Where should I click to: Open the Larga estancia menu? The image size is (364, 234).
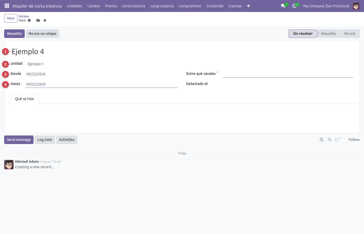pos(162,6)
